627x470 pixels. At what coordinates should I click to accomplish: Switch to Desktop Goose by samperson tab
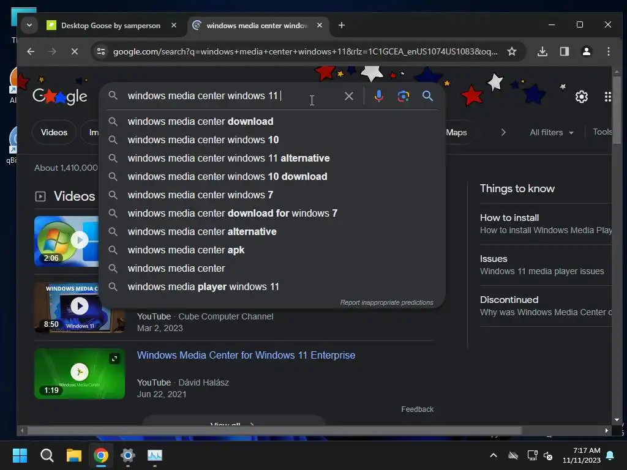pyautogui.click(x=111, y=25)
